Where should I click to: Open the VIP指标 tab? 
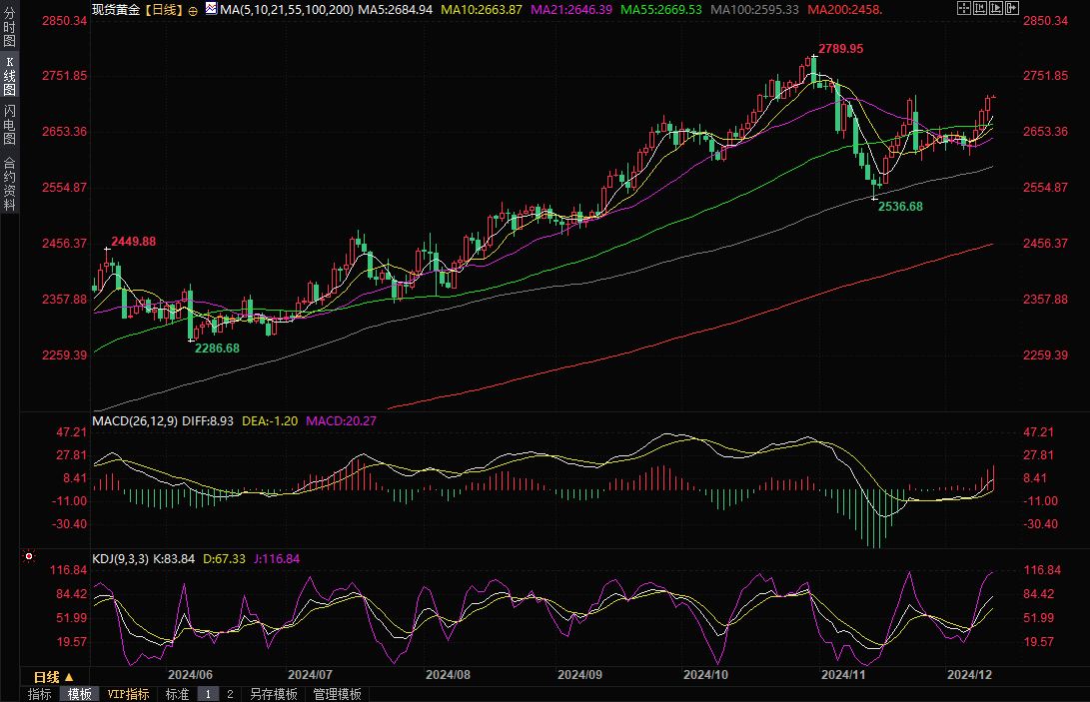pos(129,694)
